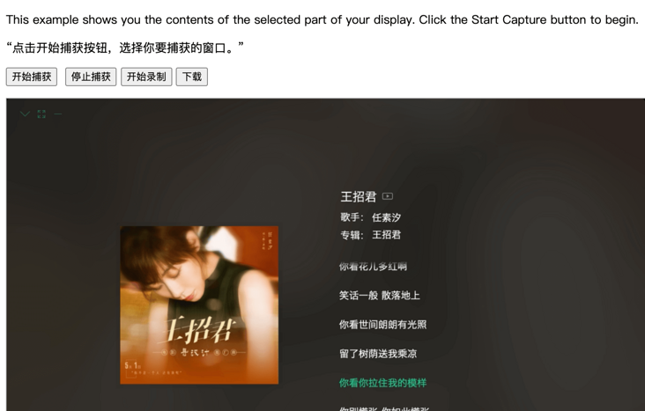The image size is (645, 411).
Task: Collapse the player with the down chevron
Action: pyautogui.click(x=25, y=114)
